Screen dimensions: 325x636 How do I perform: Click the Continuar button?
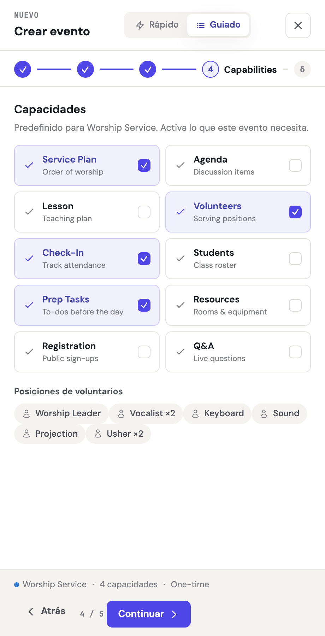click(x=149, y=614)
